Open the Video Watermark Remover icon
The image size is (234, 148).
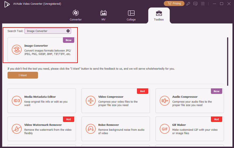(17, 129)
